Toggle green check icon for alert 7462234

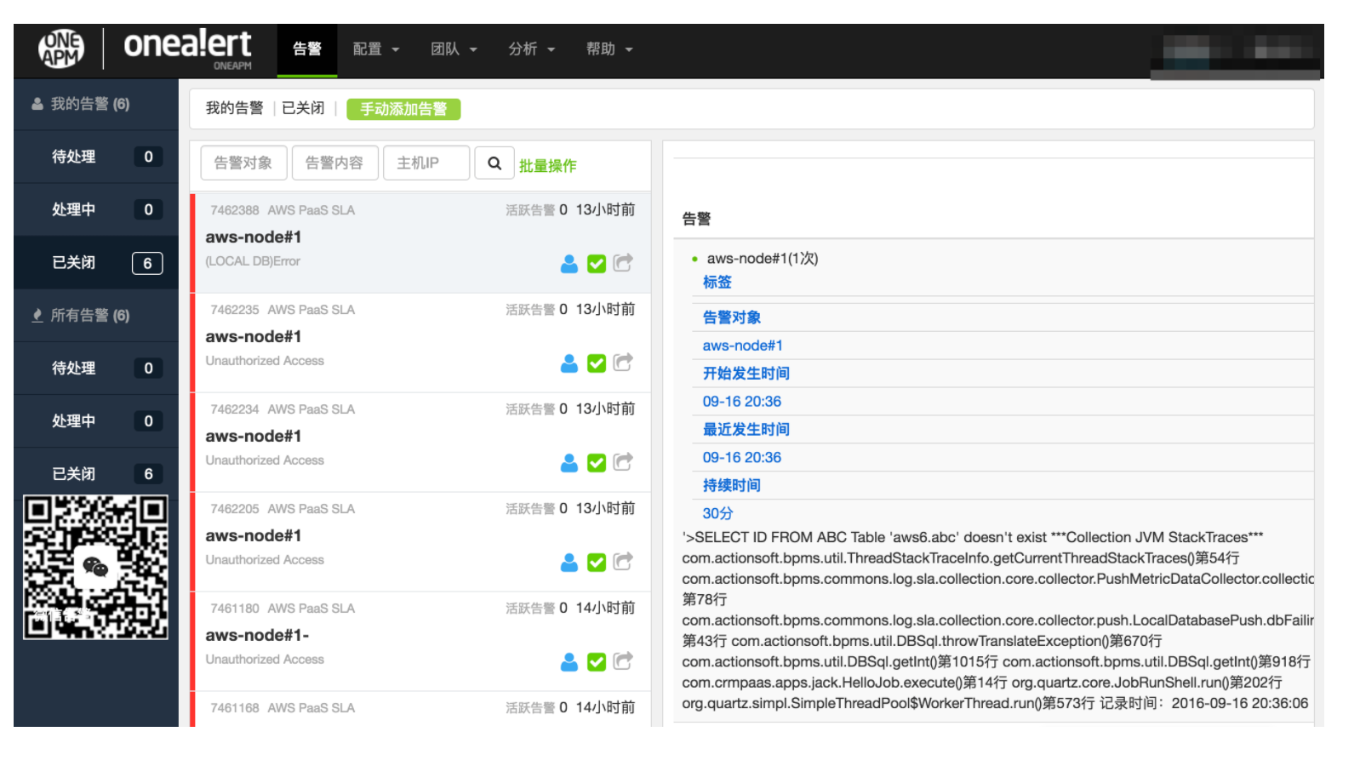pos(597,463)
